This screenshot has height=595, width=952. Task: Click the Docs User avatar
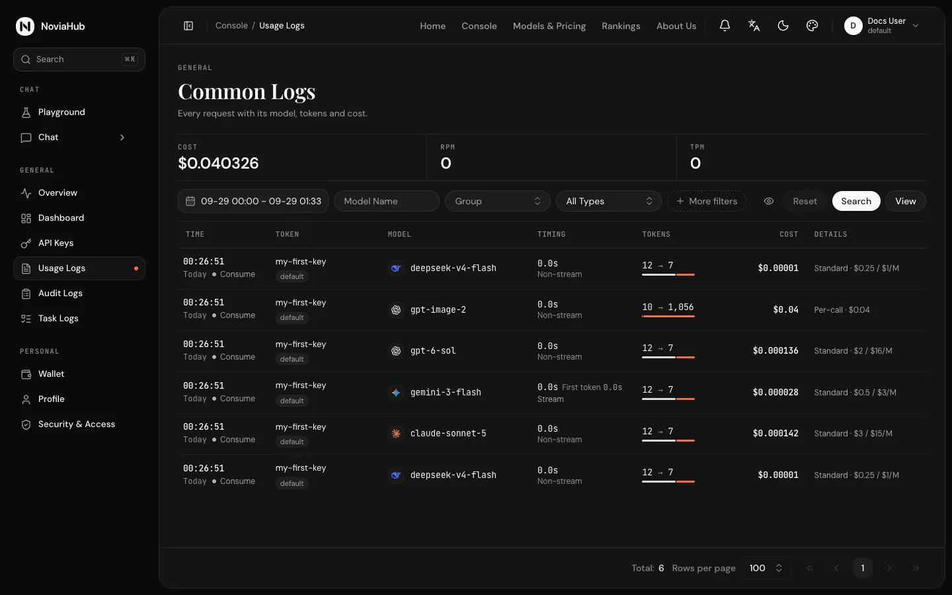[x=853, y=26]
